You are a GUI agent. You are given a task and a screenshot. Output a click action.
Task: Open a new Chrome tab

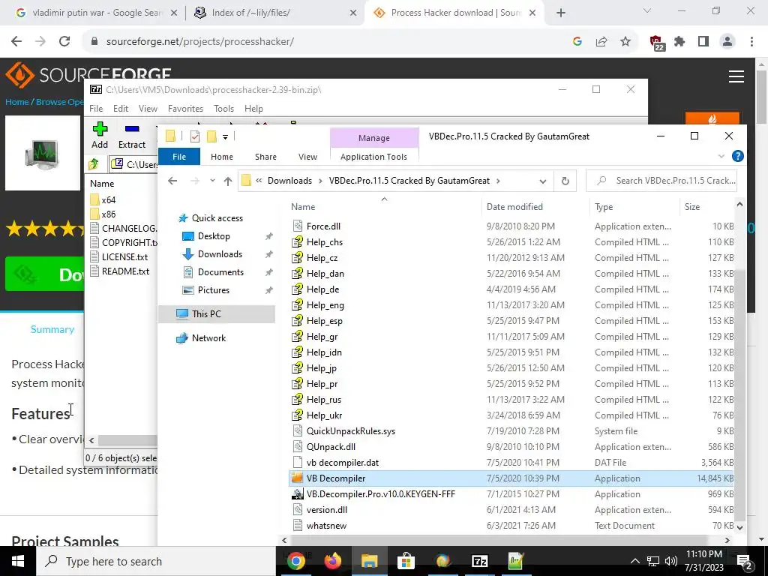click(x=561, y=13)
